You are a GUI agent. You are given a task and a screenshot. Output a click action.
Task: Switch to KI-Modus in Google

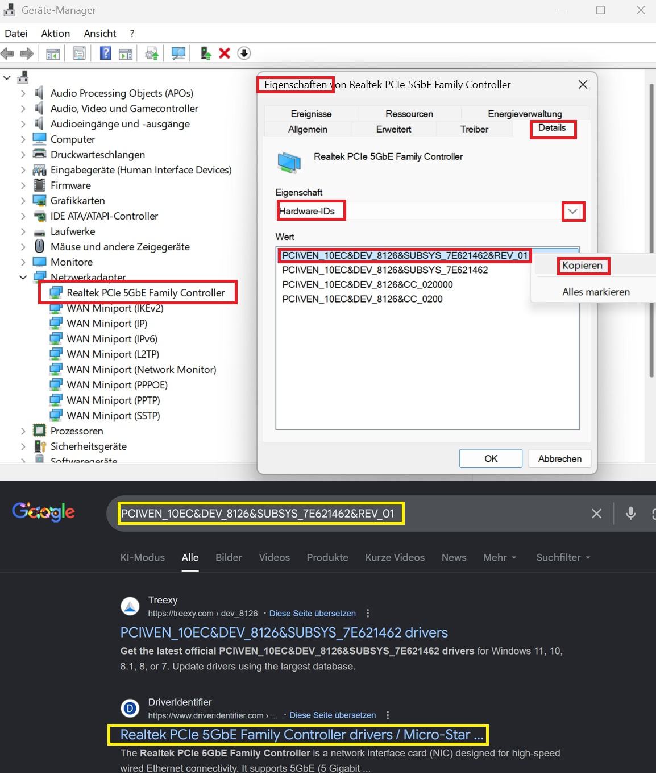[143, 558]
